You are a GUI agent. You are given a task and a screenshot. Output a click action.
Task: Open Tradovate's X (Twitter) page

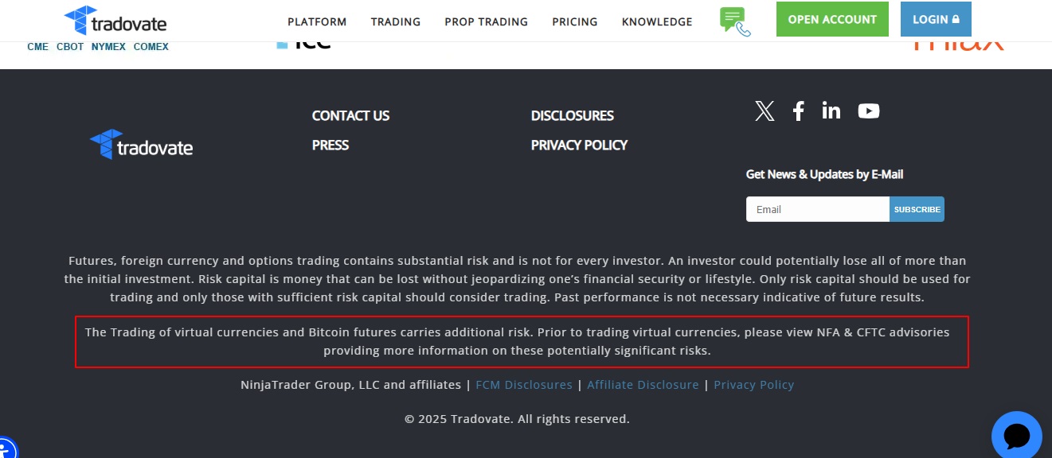click(765, 111)
